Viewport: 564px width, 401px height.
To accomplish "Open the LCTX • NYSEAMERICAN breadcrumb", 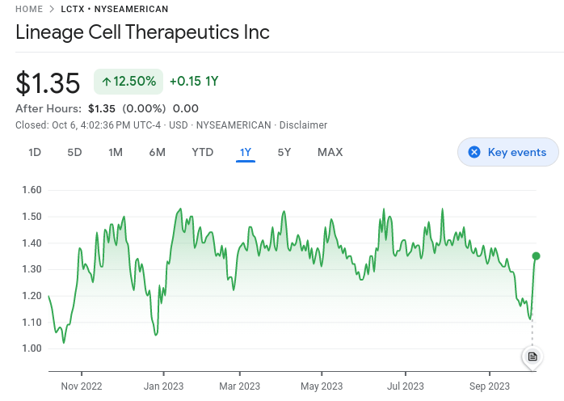I will tap(115, 9).
